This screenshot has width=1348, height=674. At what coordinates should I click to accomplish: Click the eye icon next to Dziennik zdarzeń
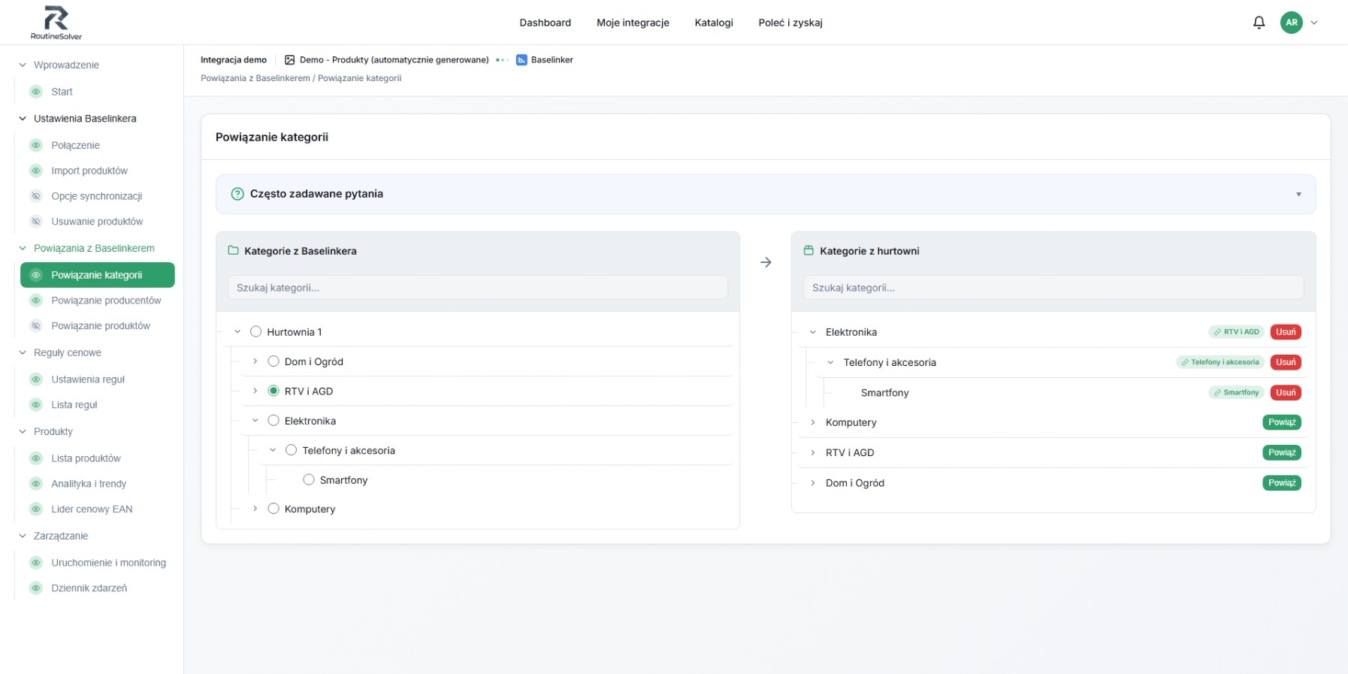click(x=35, y=588)
